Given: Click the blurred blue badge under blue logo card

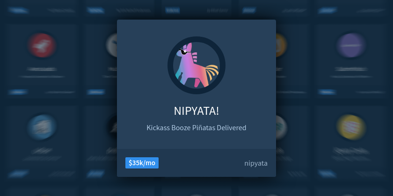Looking at the screenshot, I should pyautogui.click(x=18, y=173).
